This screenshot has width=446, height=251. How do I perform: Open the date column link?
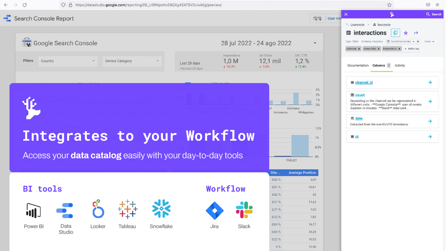pos(359,118)
